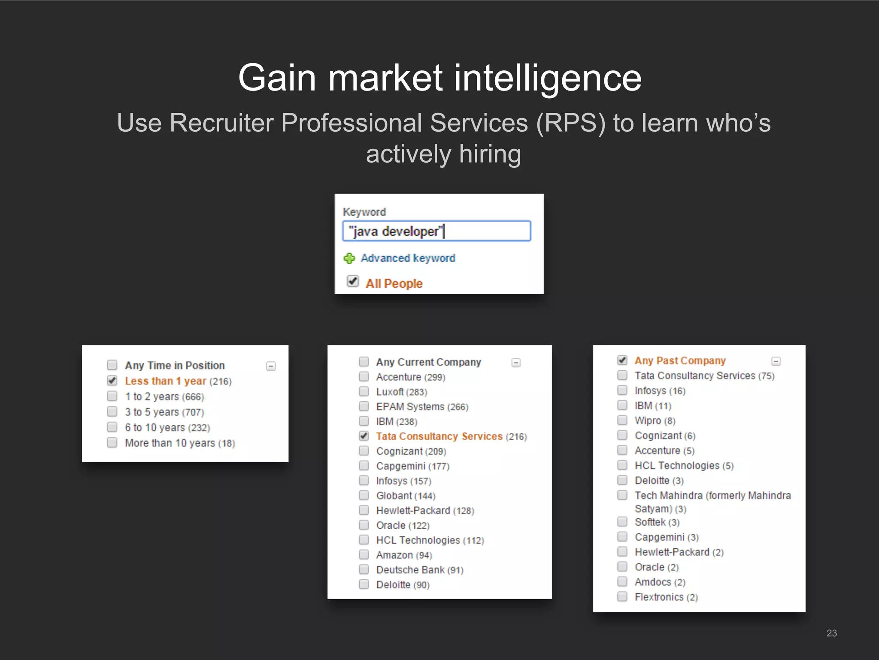Screen dimensions: 879x660
Task: Check the EPAM Systems checkbox
Action: (x=364, y=406)
